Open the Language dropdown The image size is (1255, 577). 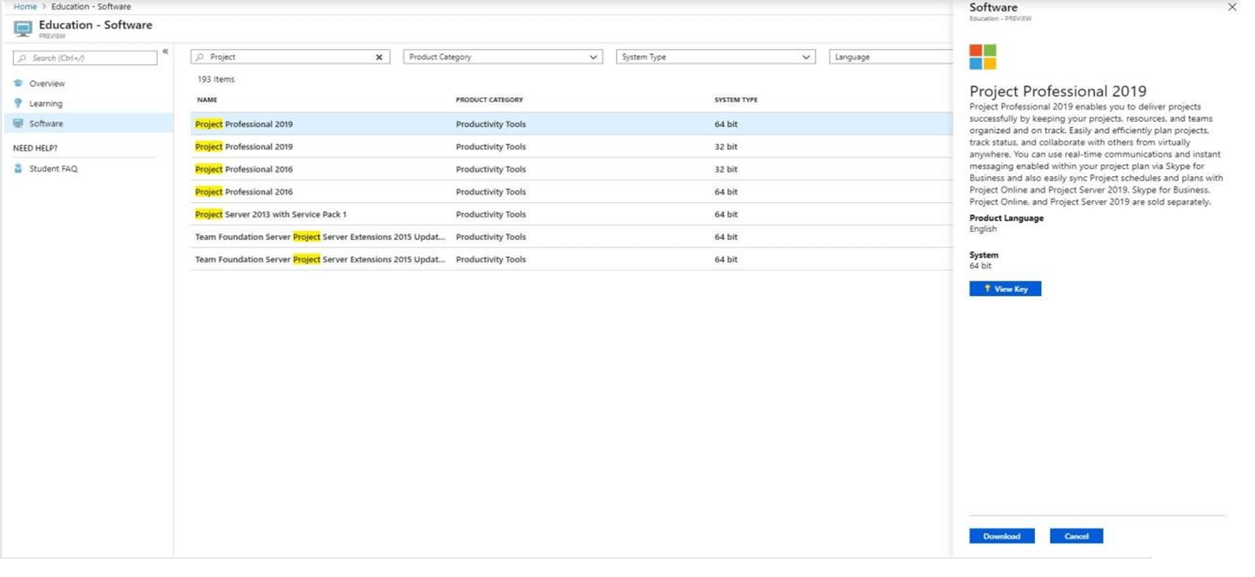tap(891, 57)
